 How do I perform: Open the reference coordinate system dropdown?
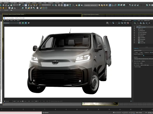coord(16,5)
